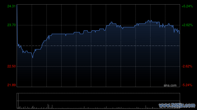Click the -5.24% percentage label
Screen dimensions: 197x110
tap(187, 85)
